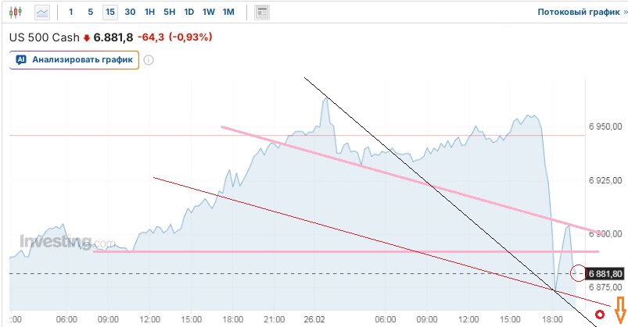This screenshot has width=628, height=327.
Task: Select the 1M monthly timeframe
Action: tap(228, 12)
